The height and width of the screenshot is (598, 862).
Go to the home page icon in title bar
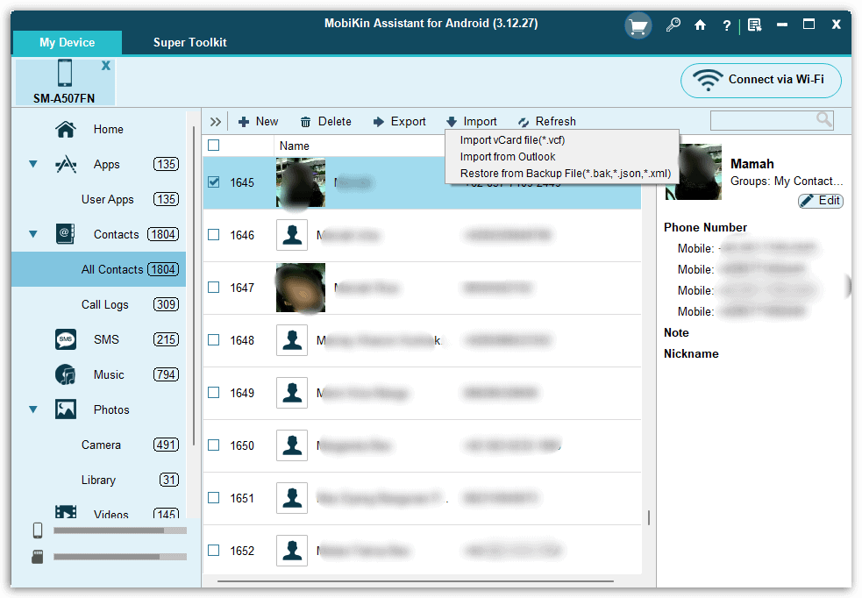point(700,25)
